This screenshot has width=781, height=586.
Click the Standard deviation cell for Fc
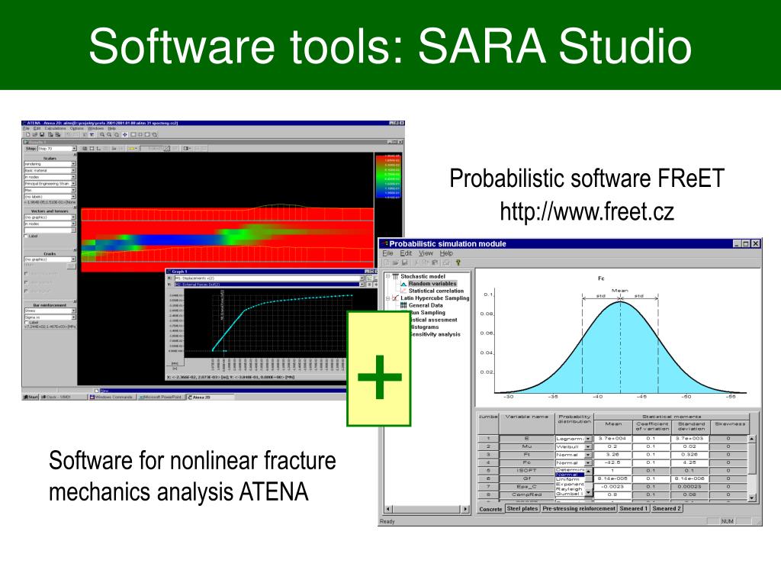pos(690,463)
